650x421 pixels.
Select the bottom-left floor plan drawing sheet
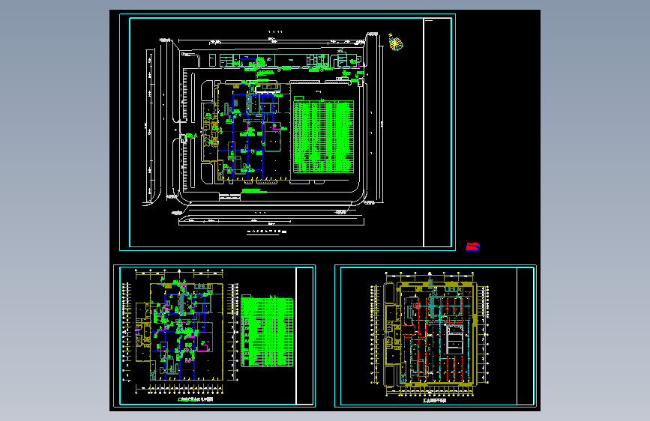[x=214, y=336]
